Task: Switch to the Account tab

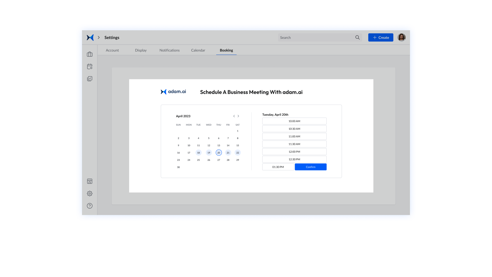Action: [112, 50]
